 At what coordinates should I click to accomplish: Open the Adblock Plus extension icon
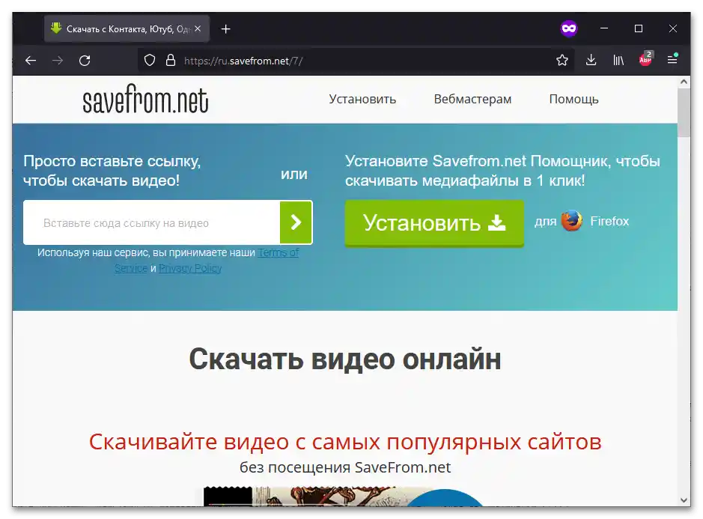645,59
